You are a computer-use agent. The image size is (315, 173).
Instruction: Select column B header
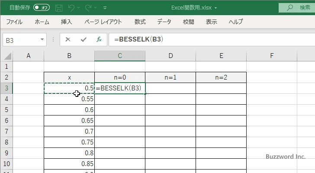(69, 56)
